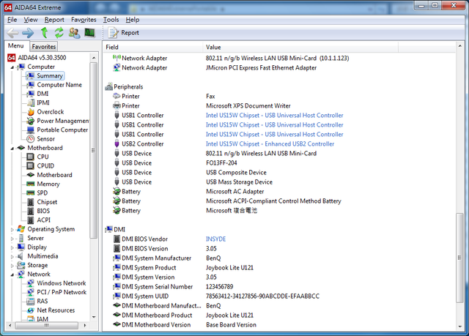The image size is (469, 336).
Task: Go back with the left arrow toolbar icon
Action: tap(12, 32)
